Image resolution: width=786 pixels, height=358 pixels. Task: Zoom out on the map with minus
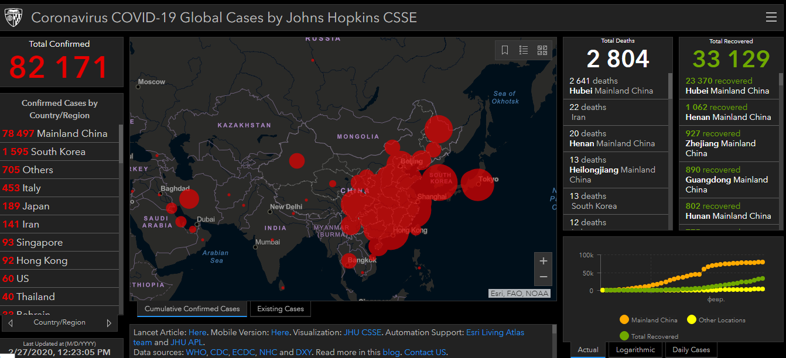(x=544, y=277)
